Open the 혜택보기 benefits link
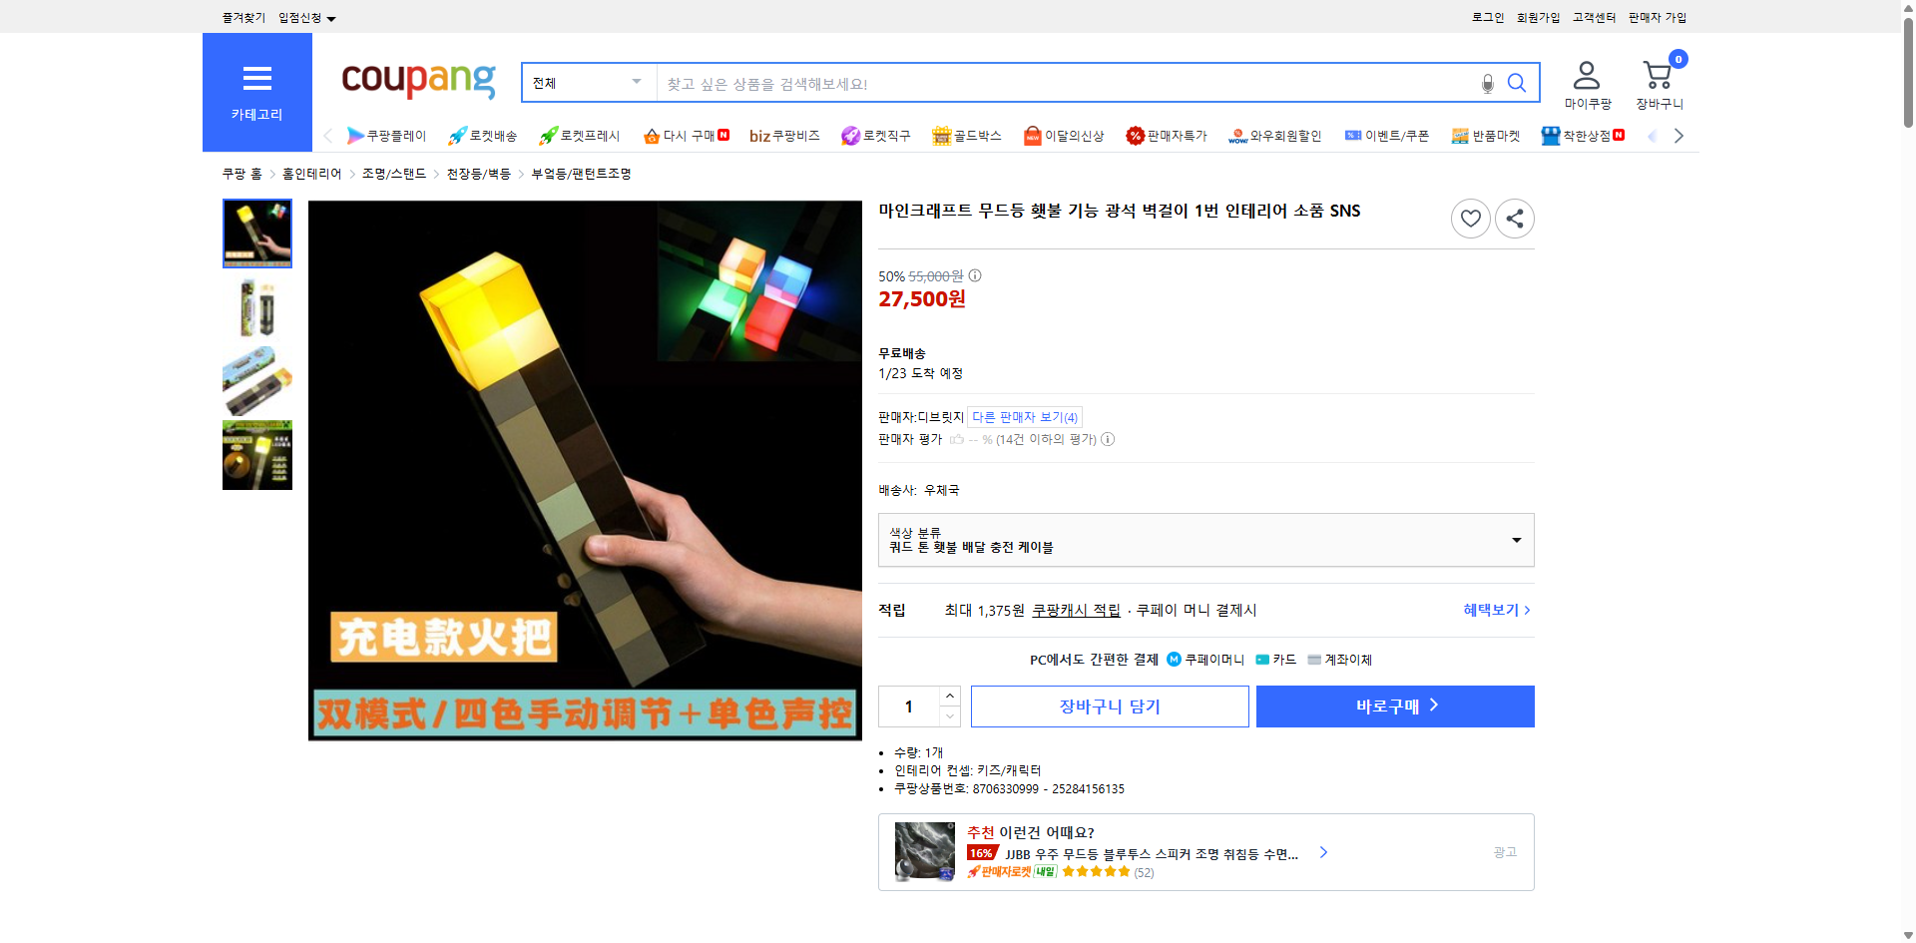Image resolution: width=1916 pixels, height=943 pixels. click(x=1491, y=610)
